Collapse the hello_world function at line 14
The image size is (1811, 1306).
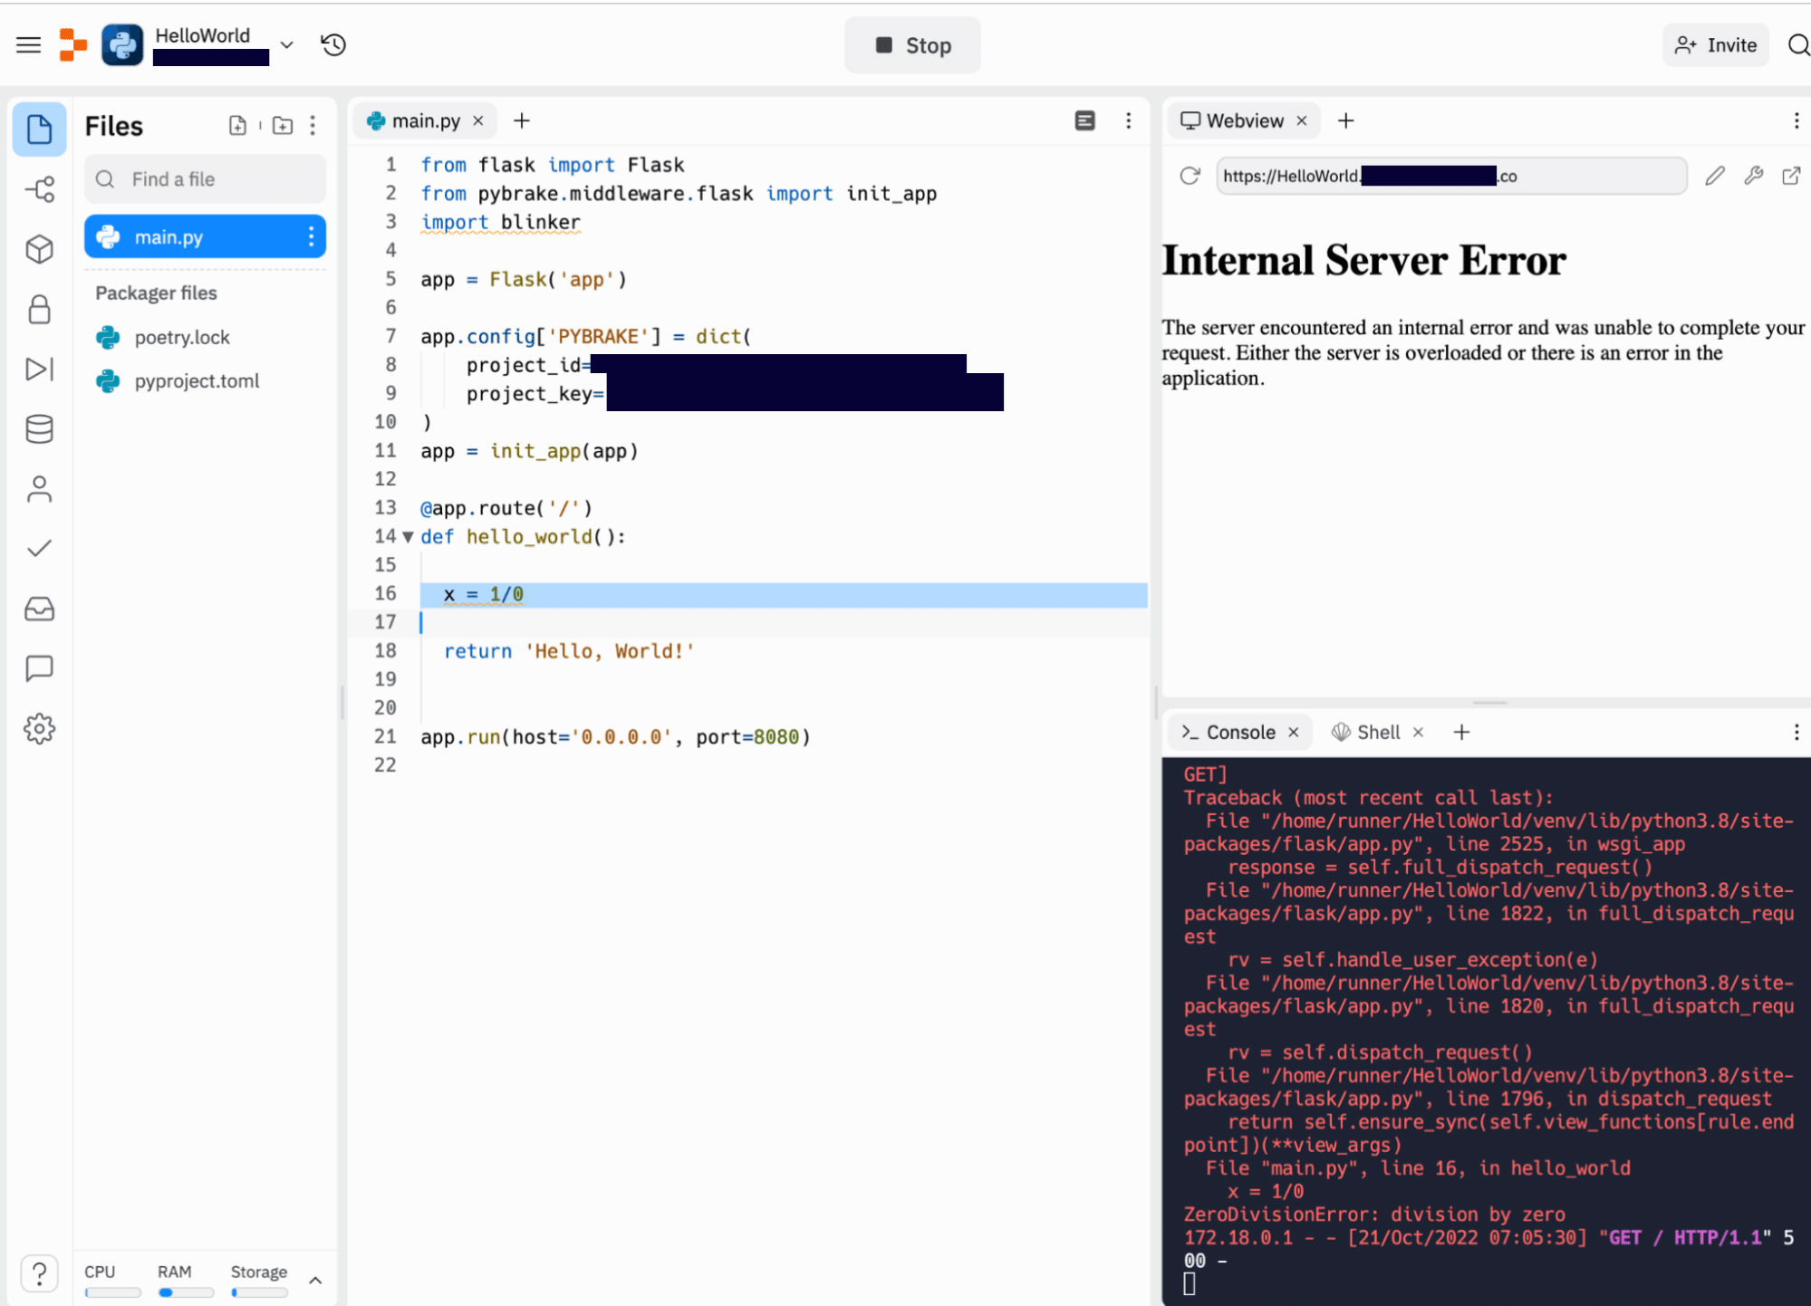408,536
